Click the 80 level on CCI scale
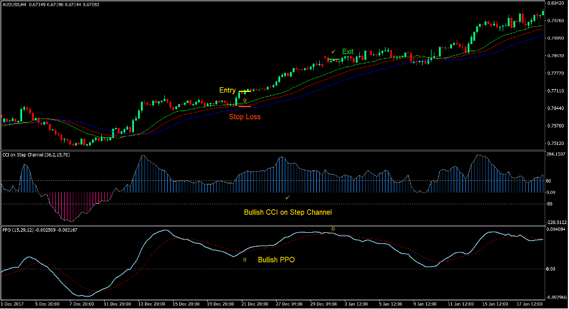Image resolution: width=569 pixels, height=309 pixels. [x=549, y=181]
